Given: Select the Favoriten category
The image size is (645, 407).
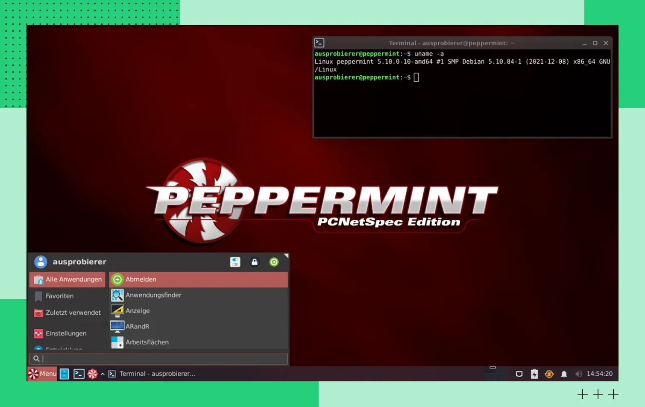Looking at the screenshot, I should click(x=59, y=296).
